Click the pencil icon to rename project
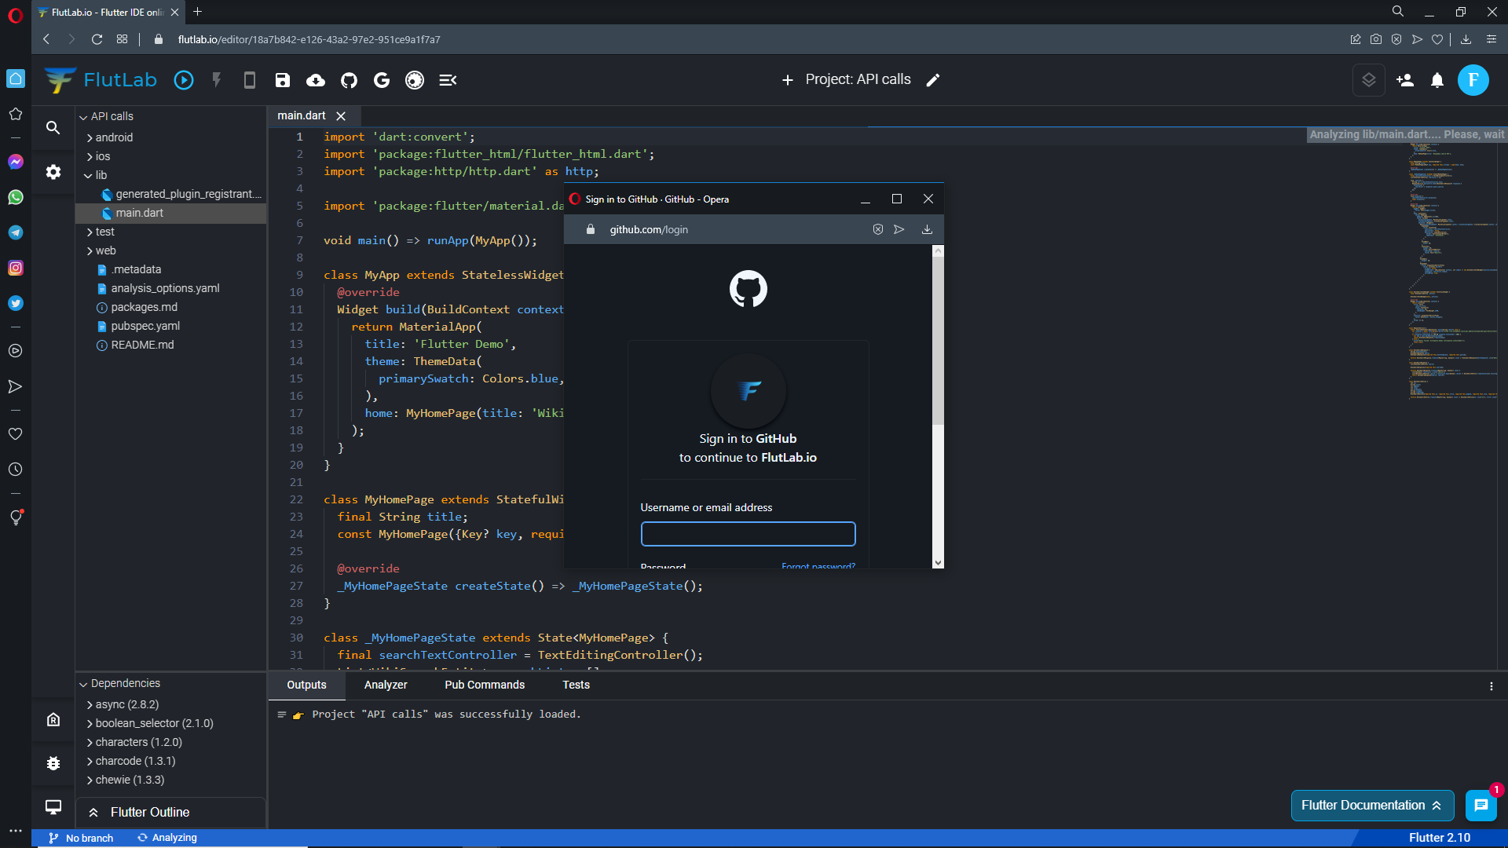Image resolution: width=1508 pixels, height=848 pixels. (933, 80)
